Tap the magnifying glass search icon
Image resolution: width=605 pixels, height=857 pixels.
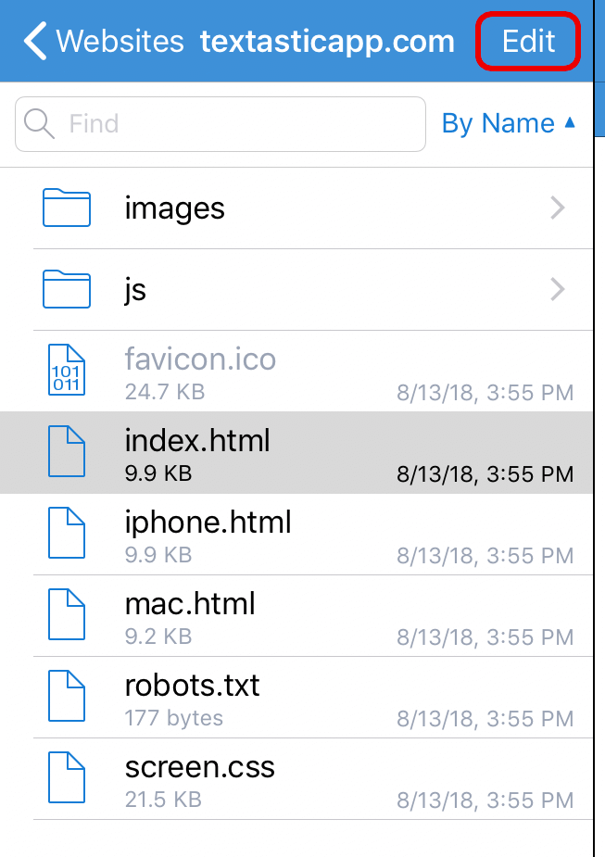(39, 123)
